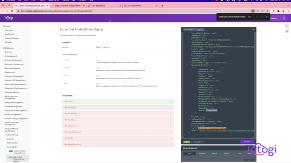Collapse the Product Ordering sidebar section
The height and width of the screenshot is (163, 291).
pyautogui.click(x=12, y=134)
